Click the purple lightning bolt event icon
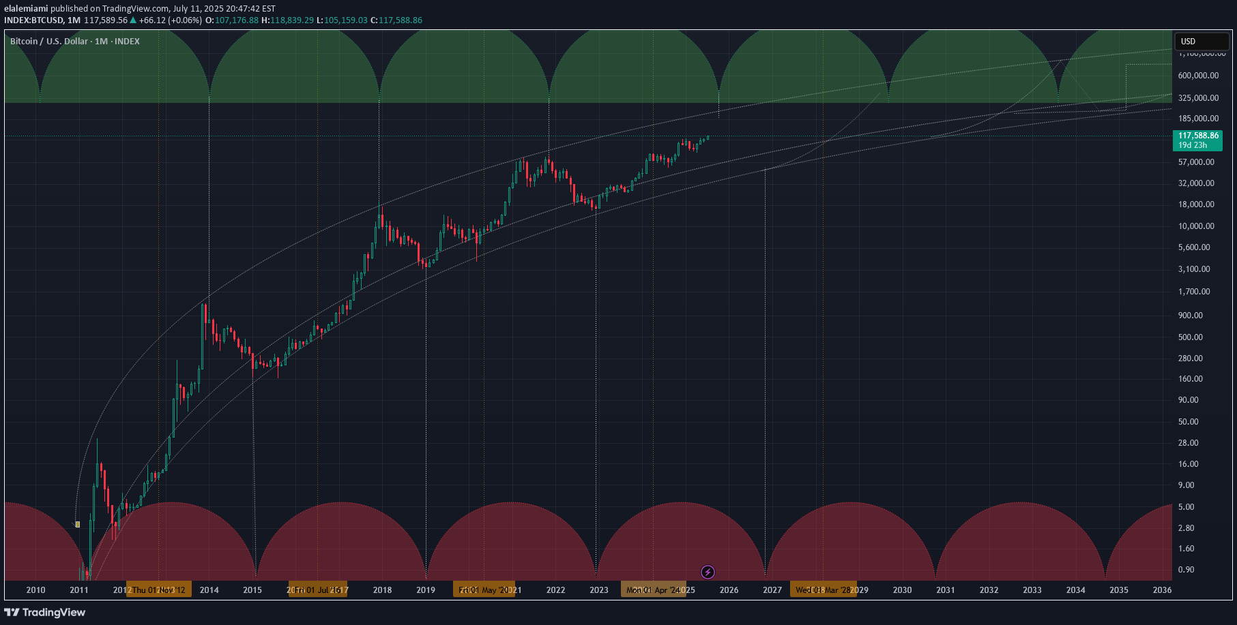Screen dimensions: 1237x625 click(x=708, y=572)
